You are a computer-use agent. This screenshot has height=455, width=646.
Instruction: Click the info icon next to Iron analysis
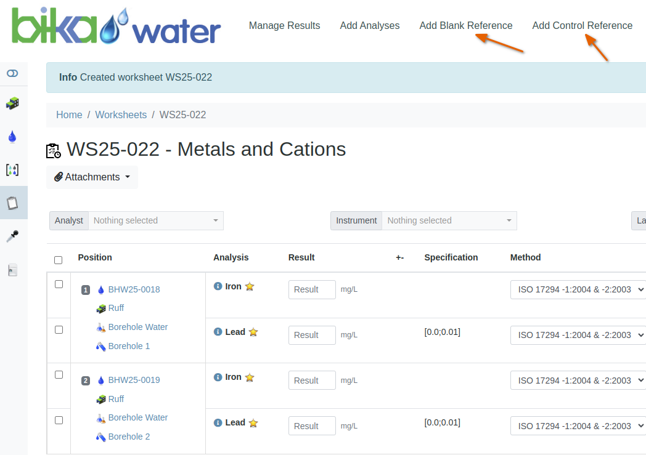(x=217, y=286)
